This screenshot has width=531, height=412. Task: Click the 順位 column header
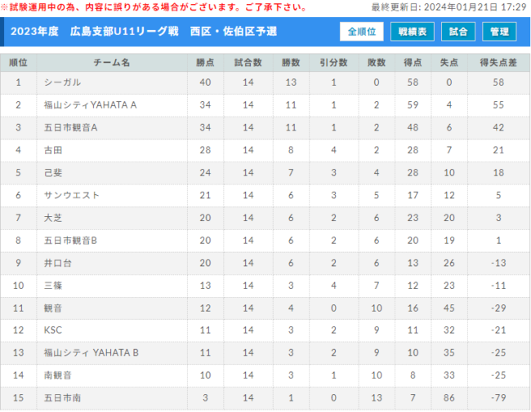tap(18, 63)
